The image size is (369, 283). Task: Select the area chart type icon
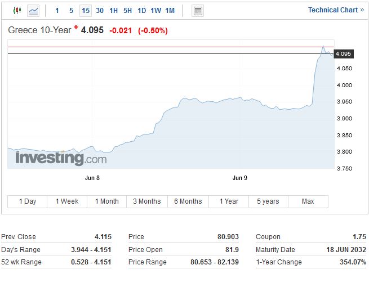point(34,11)
